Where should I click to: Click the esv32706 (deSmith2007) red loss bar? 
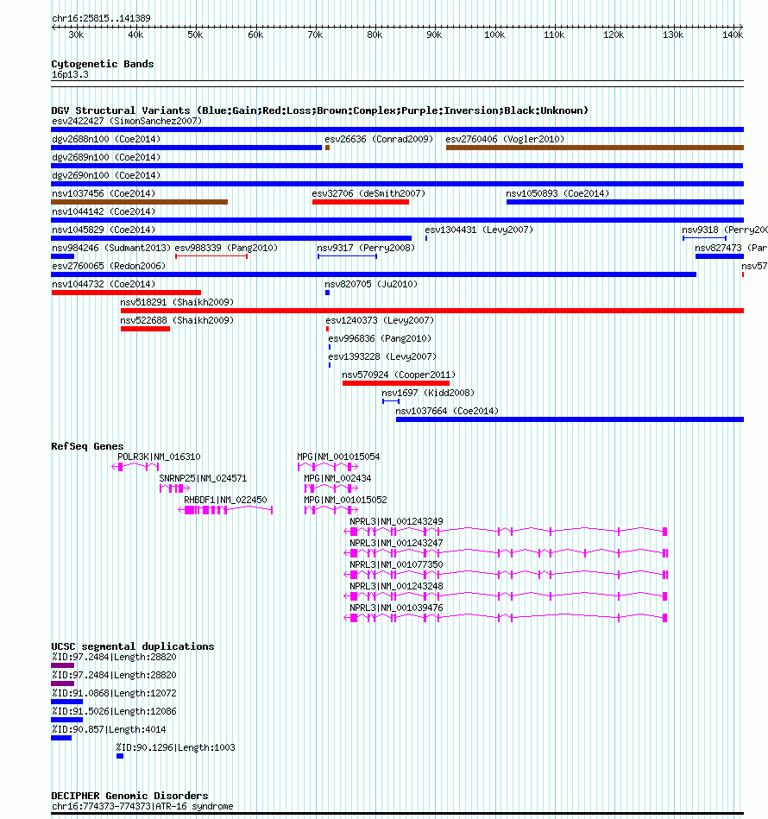[361, 202]
